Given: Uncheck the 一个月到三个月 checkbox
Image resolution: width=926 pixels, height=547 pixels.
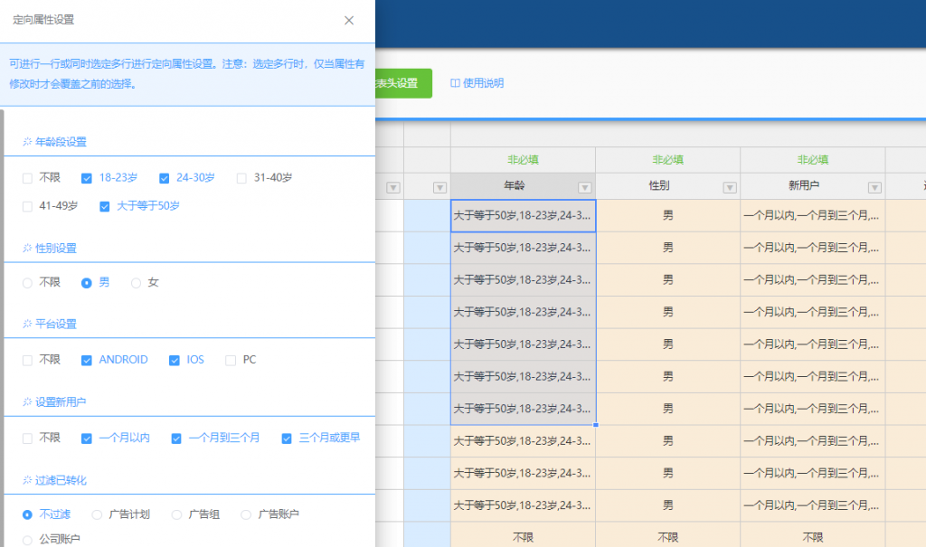Looking at the screenshot, I should (x=176, y=439).
